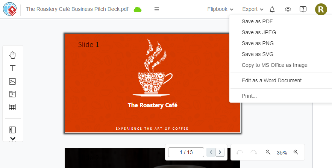Choose Save as PDF
Viewport: 332px width, 168px height.
257,21
